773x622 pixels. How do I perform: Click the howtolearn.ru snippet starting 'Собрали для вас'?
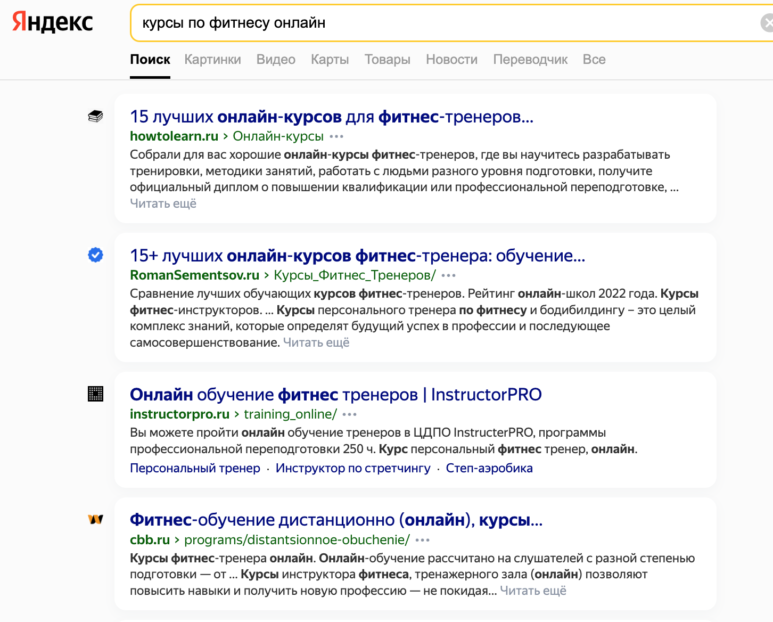pos(405,171)
